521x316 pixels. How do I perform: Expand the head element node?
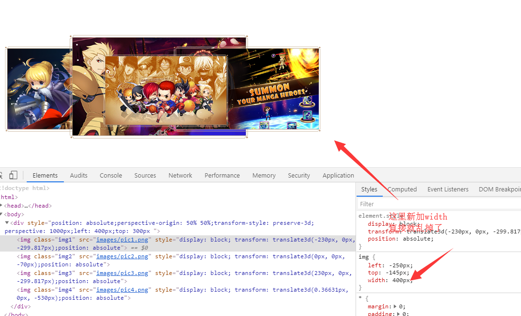point(1,206)
